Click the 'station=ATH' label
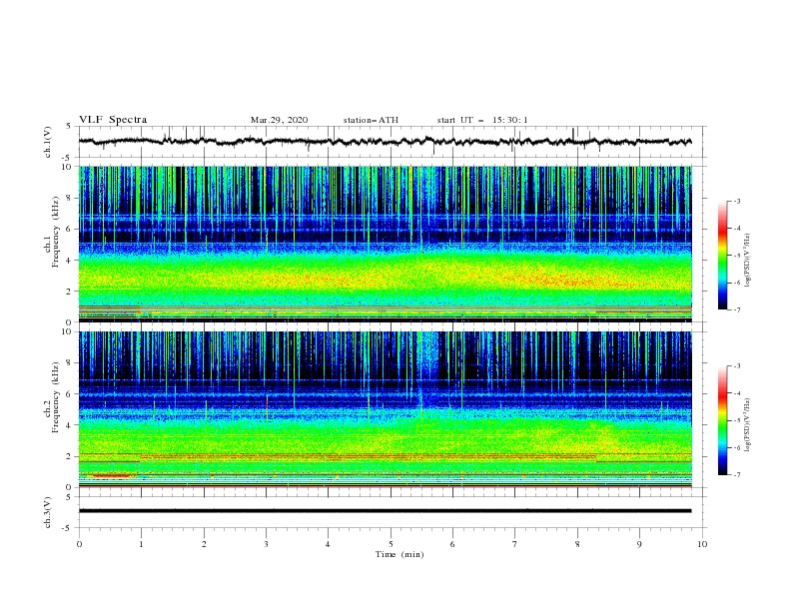Viewport: 791px width, 611px height. pyautogui.click(x=371, y=120)
